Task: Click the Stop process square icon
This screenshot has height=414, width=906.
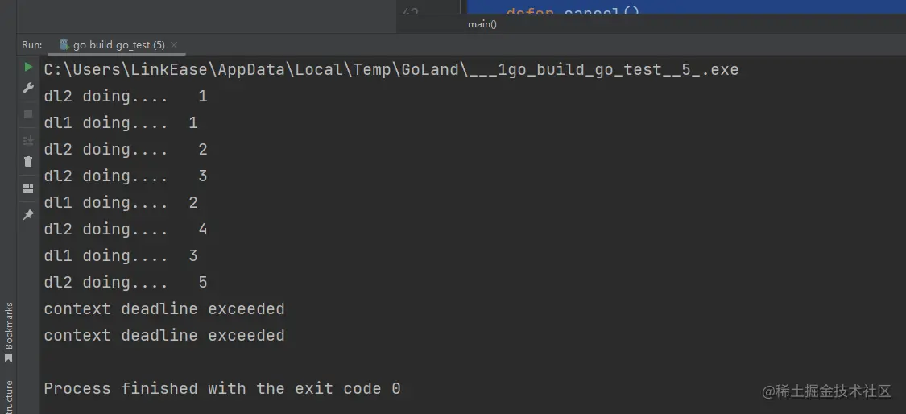Action: [28, 114]
